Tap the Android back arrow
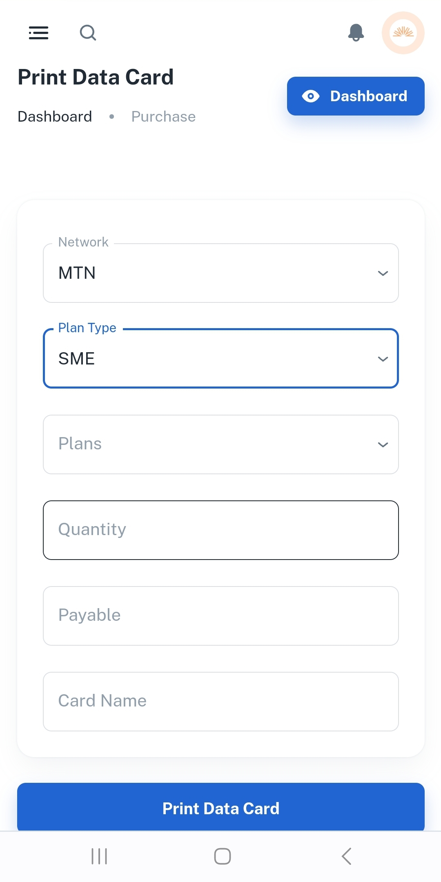 [x=346, y=856]
